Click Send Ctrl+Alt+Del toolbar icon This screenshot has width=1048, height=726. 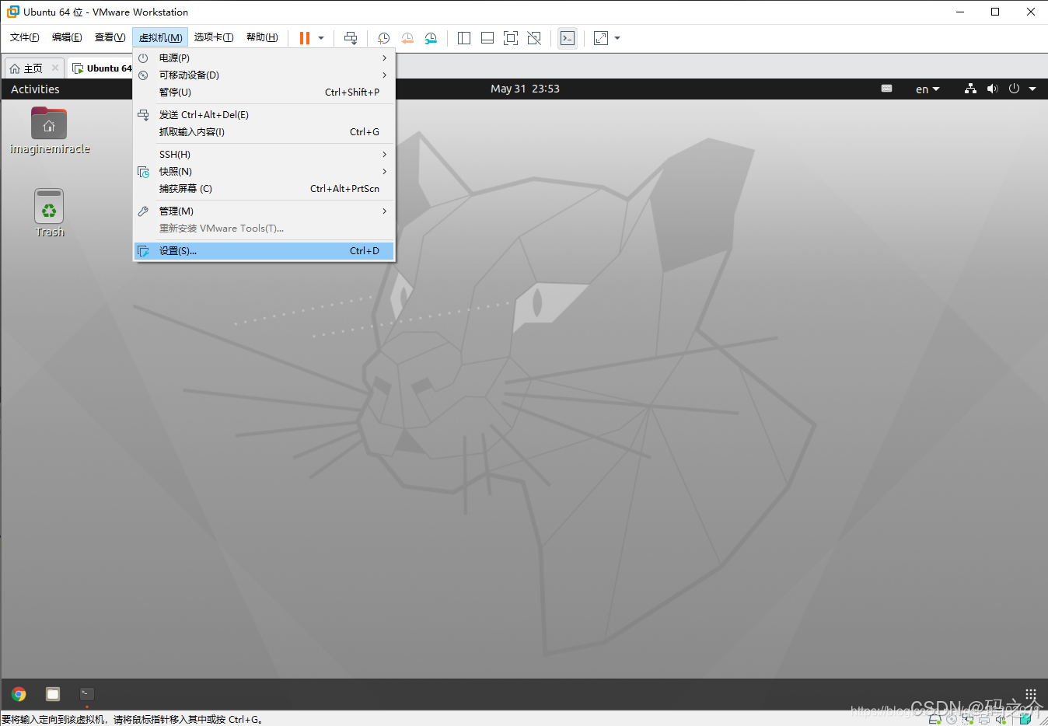click(x=351, y=38)
